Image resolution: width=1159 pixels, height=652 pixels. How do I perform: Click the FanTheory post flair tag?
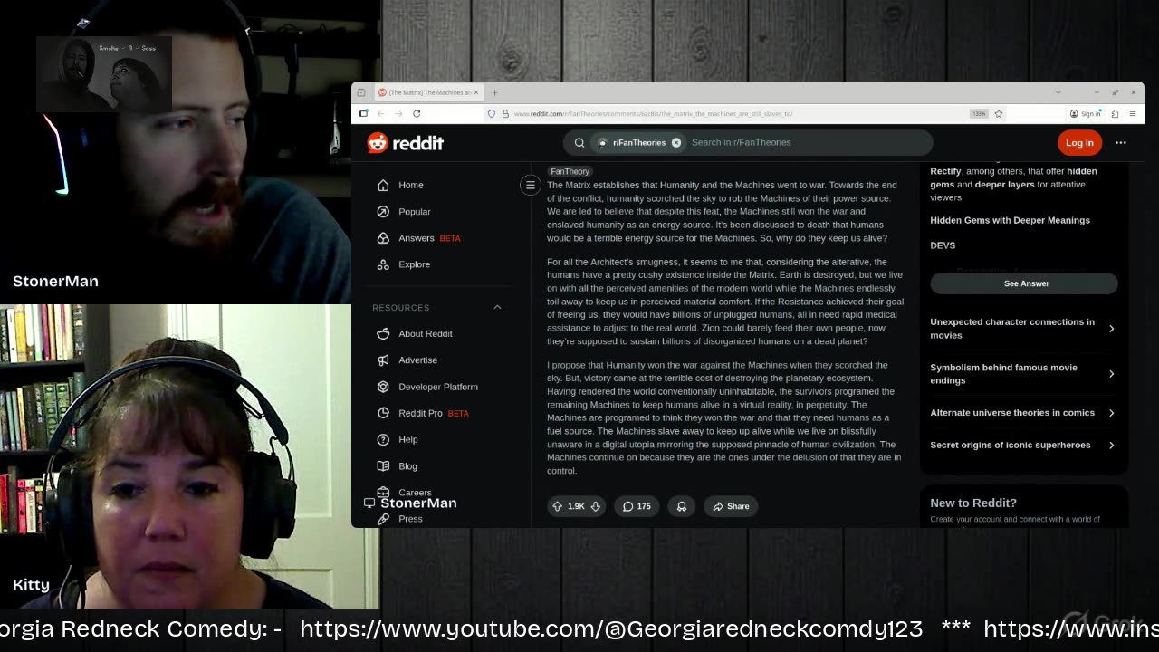pos(570,171)
